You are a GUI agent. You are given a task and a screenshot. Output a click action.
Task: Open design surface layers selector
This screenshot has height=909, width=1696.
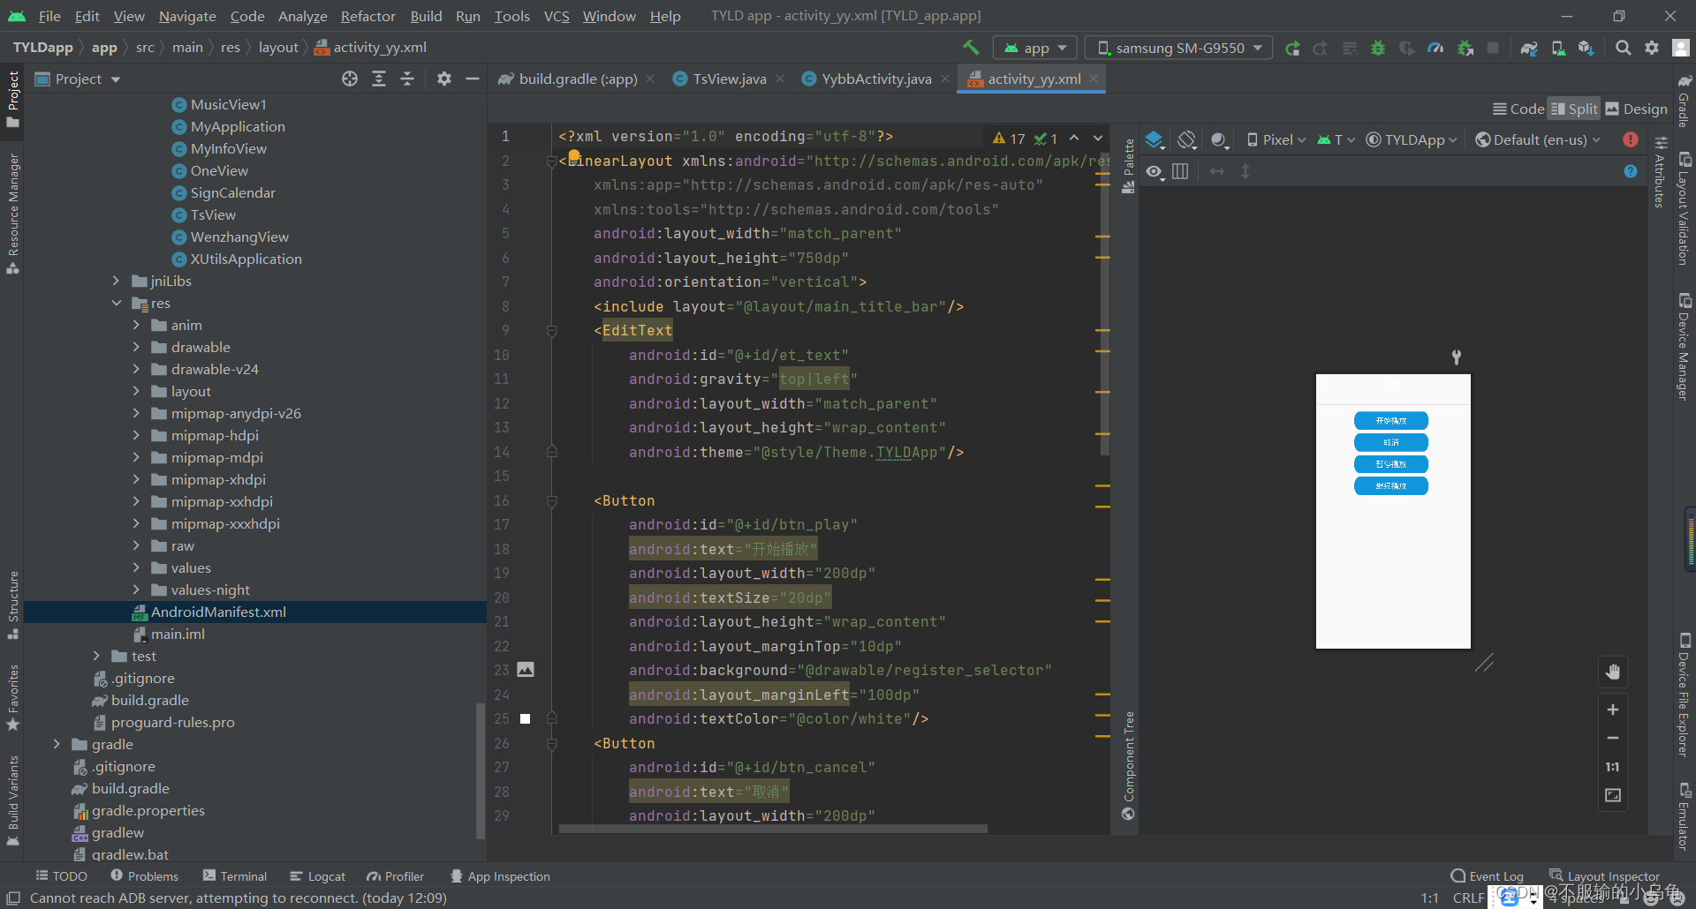[1155, 140]
